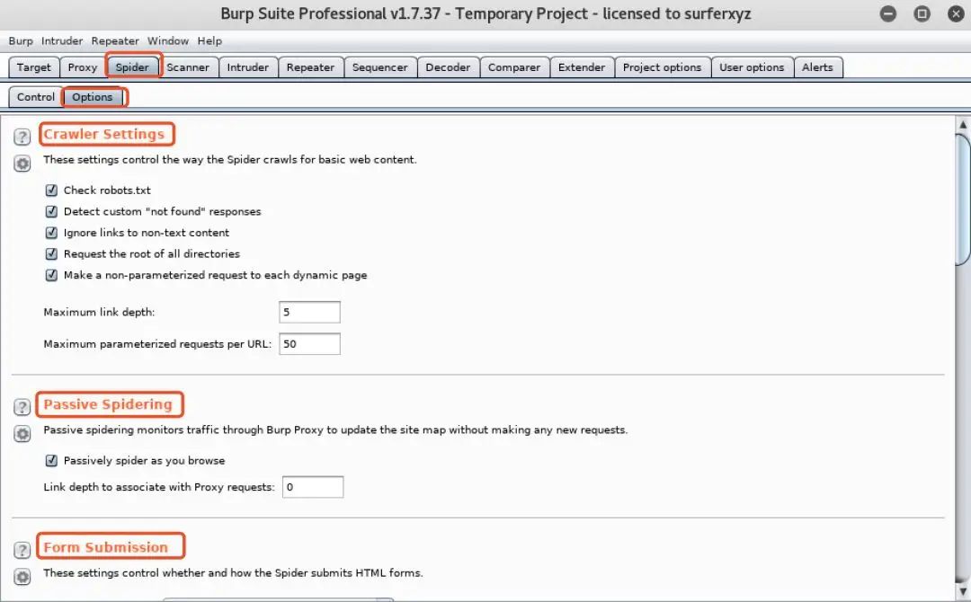This screenshot has width=971, height=602.
Task: Go to the Intruder tool tab
Action: (x=248, y=67)
